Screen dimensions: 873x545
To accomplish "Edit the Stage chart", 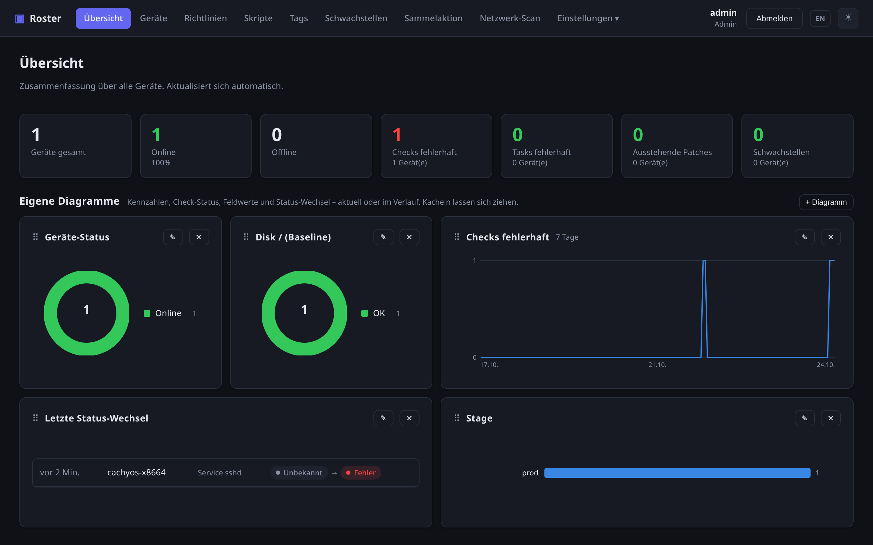I will point(804,418).
